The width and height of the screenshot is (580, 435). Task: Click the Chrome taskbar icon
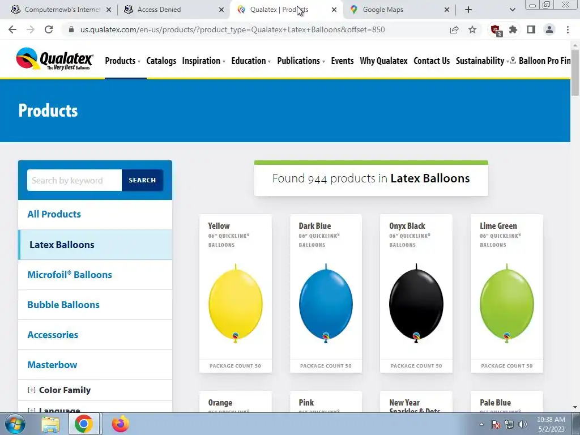84,424
